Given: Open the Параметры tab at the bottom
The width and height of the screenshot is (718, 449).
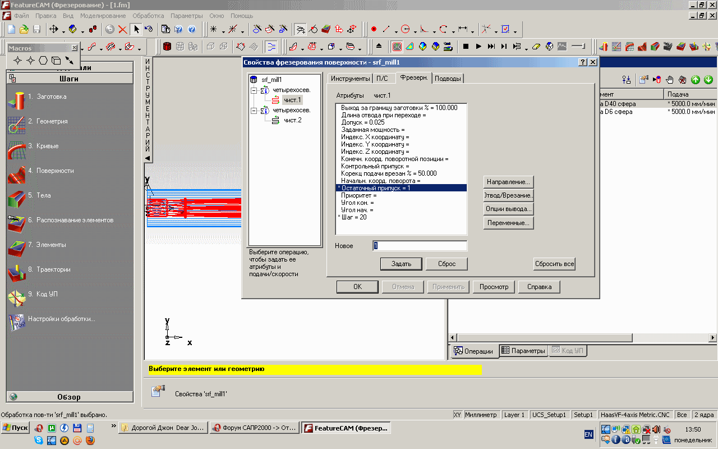Looking at the screenshot, I should 523,351.
